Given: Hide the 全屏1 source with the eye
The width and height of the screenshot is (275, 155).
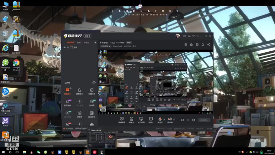Looking at the screenshot, I should [x=65, y=48].
